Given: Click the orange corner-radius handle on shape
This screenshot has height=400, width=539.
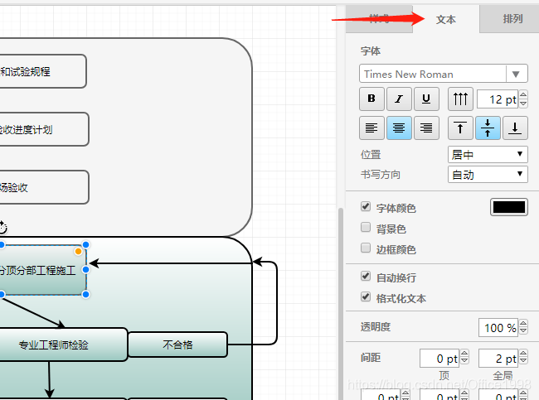Looking at the screenshot, I should click(x=78, y=251).
